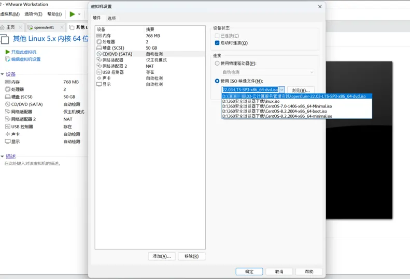The width and height of the screenshot is (410, 279).
Task: Click the 浏览(B)... browse button
Action: (301, 90)
